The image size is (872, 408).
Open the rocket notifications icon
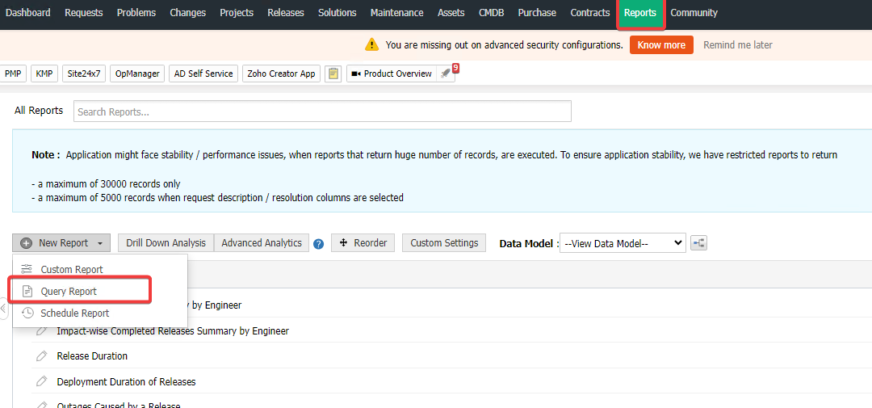pos(446,74)
